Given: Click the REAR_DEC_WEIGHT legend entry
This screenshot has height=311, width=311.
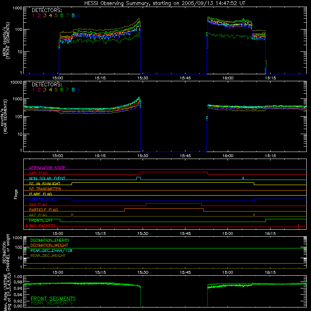Looking at the screenshot, I should click(x=48, y=256).
